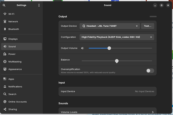Go to the Multitasking settings panel
This screenshot has height=115, width=173.
15,62
